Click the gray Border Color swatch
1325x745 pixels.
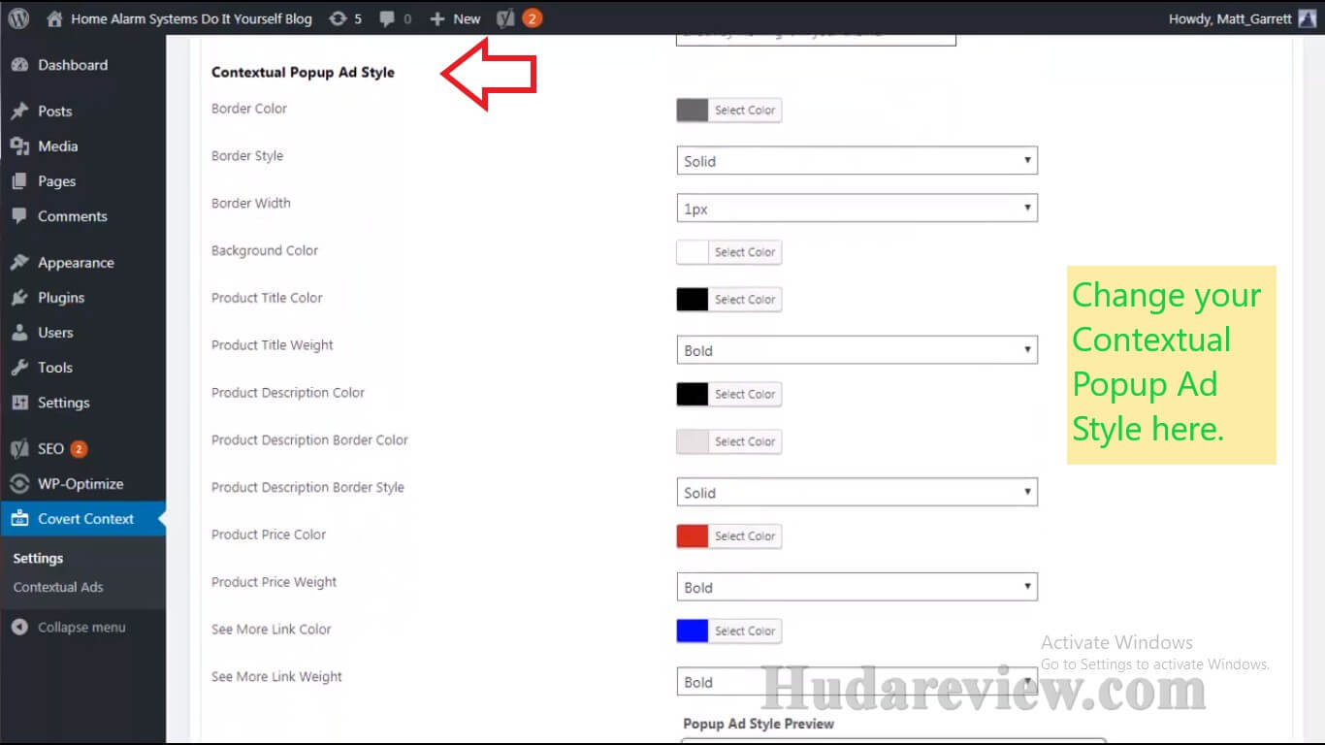pos(693,111)
